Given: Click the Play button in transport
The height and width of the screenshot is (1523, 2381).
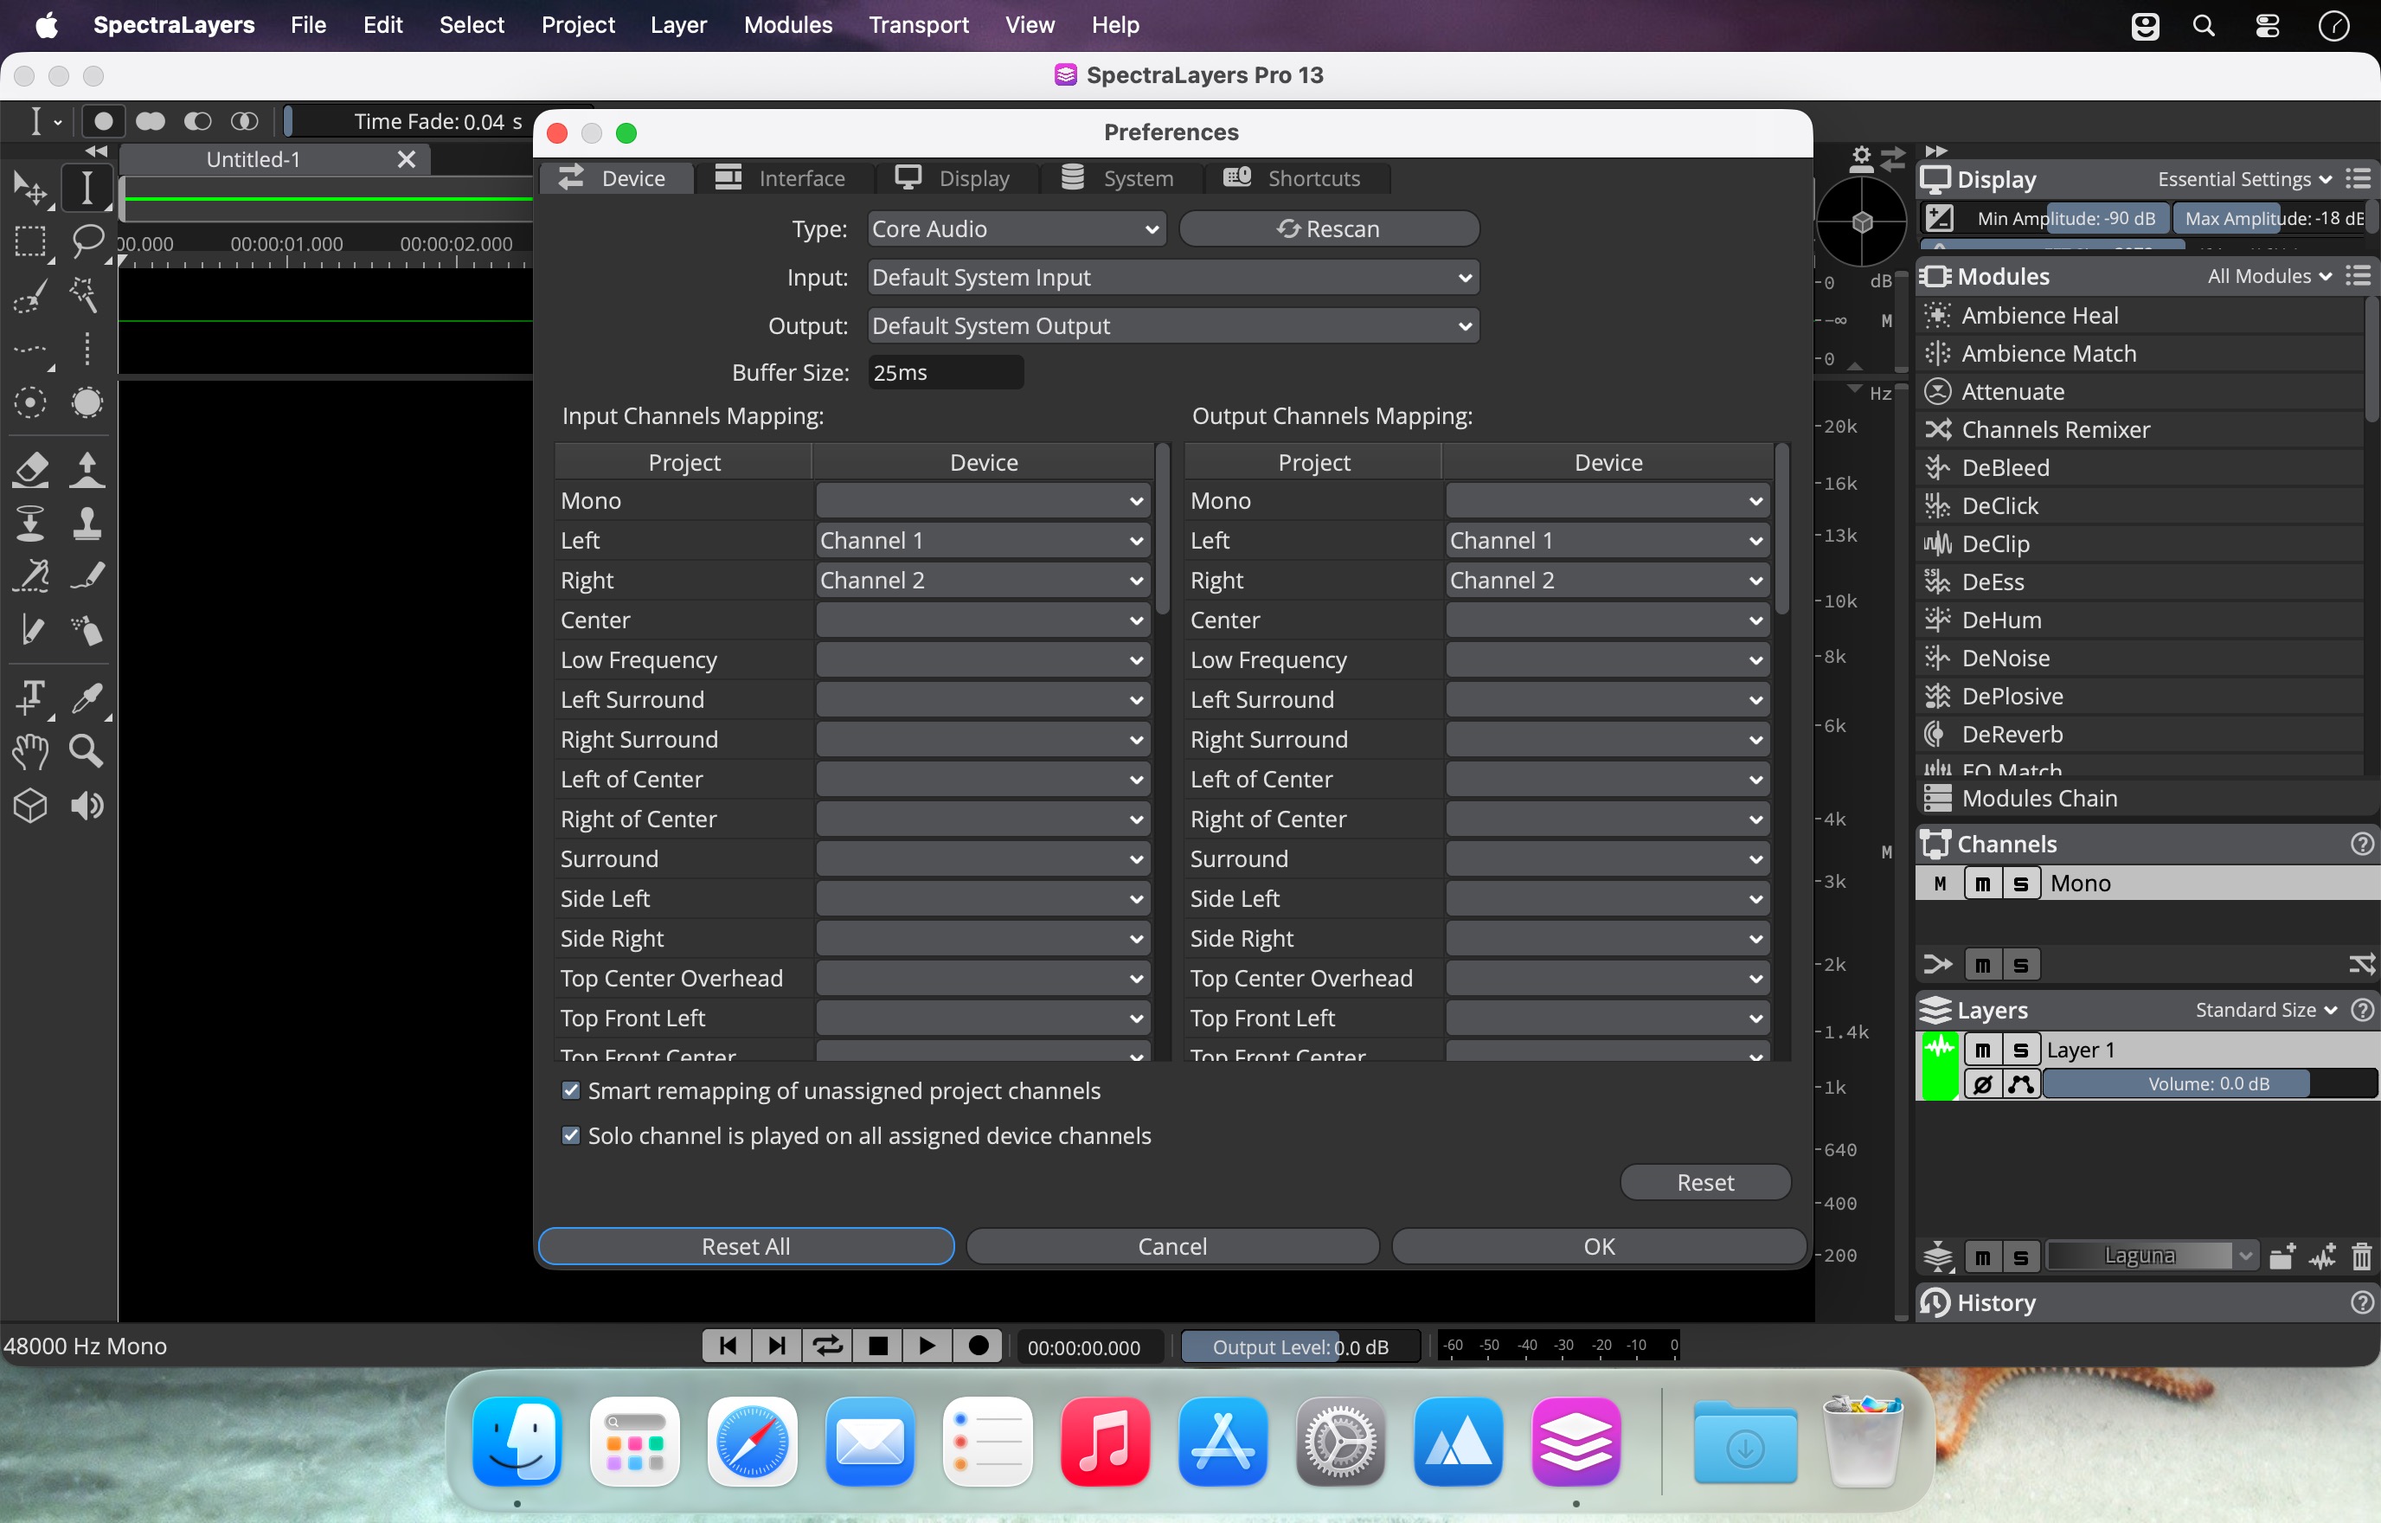Looking at the screenshot, I should [x=927, y=1346].
